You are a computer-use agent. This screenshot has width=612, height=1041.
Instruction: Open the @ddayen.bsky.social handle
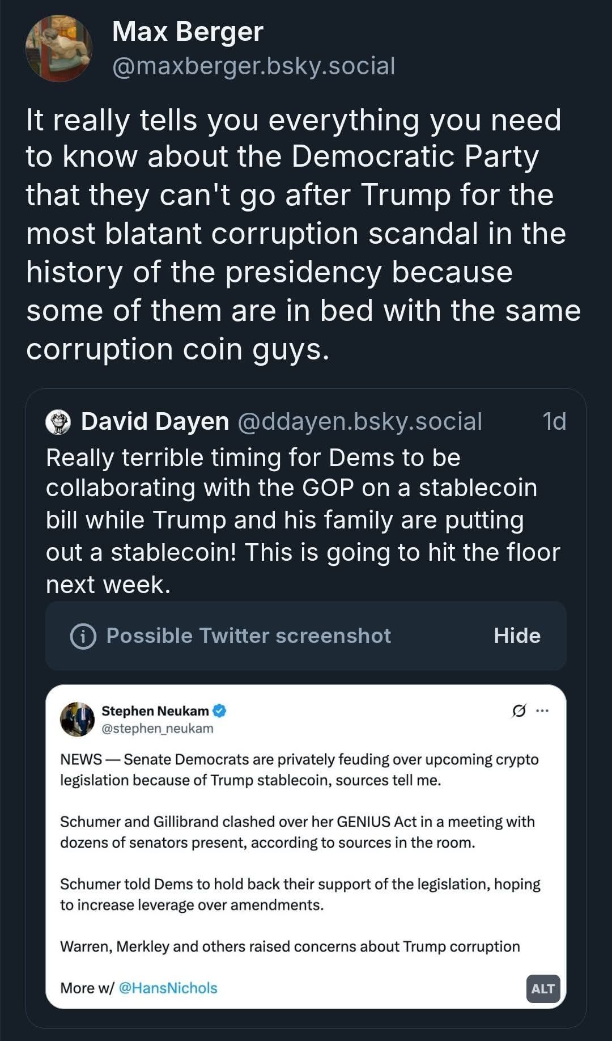tap(360, 421)
